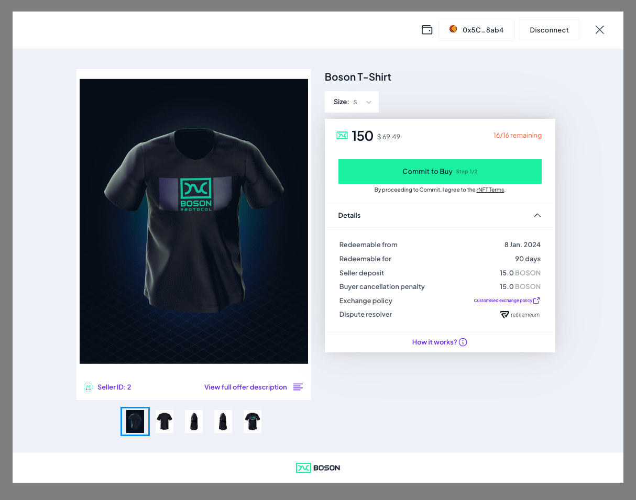Select the last thumbnail showing the Boson logo shirt
The image size is (636, 500).
(252, 421)
